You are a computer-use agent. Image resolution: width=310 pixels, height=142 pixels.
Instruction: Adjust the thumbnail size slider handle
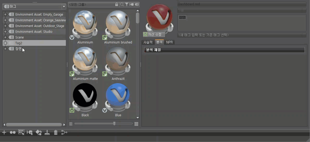114,124
